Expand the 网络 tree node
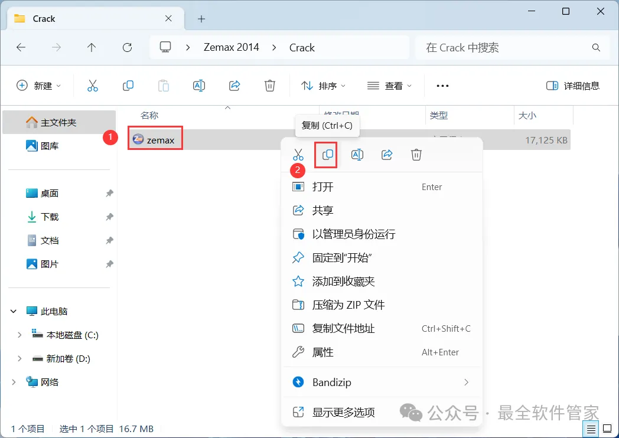 click(x=14, y=382)
